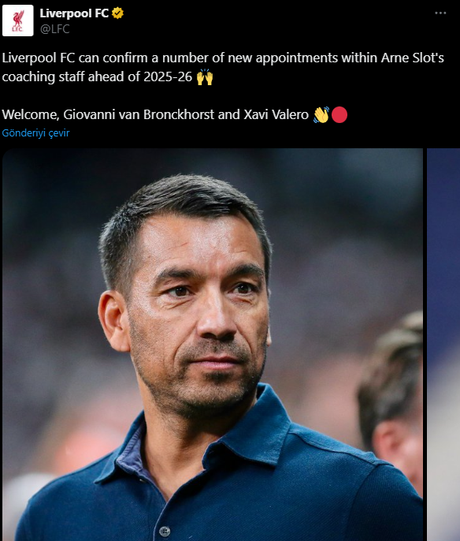Open the partially visible second photo
The height and width of the screenshot is (541, 460).
click(x=443, y=345)
